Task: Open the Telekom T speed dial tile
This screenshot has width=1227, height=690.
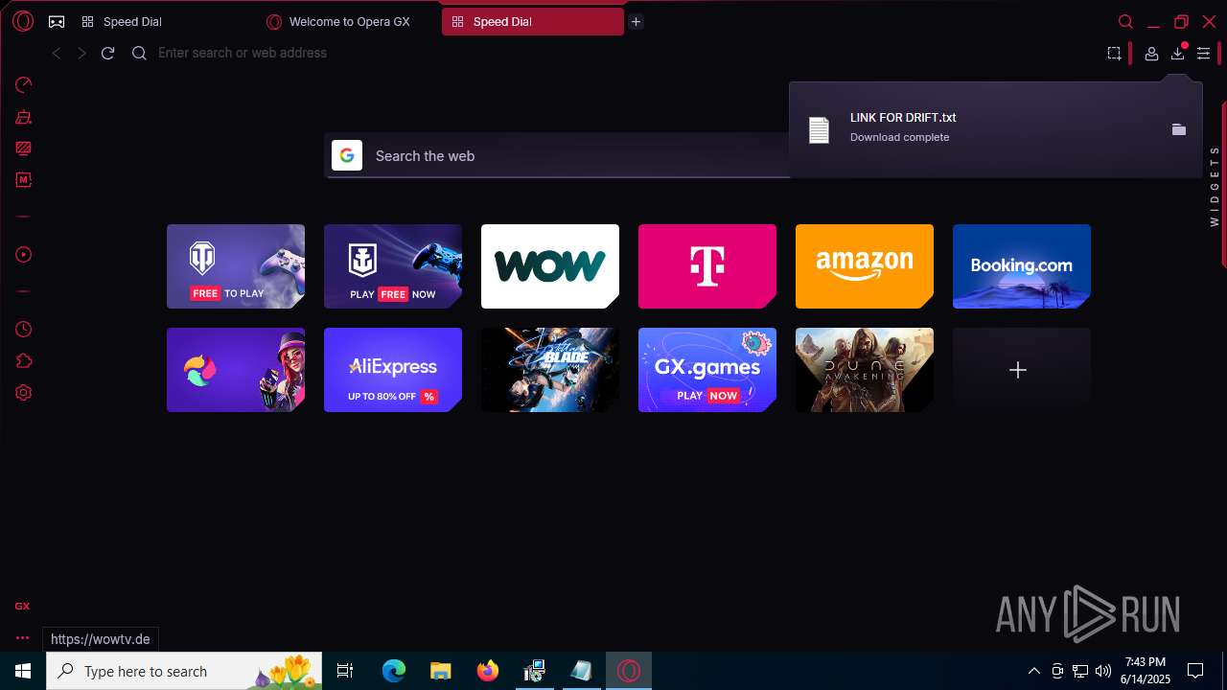Action: [x=707, y=266]
